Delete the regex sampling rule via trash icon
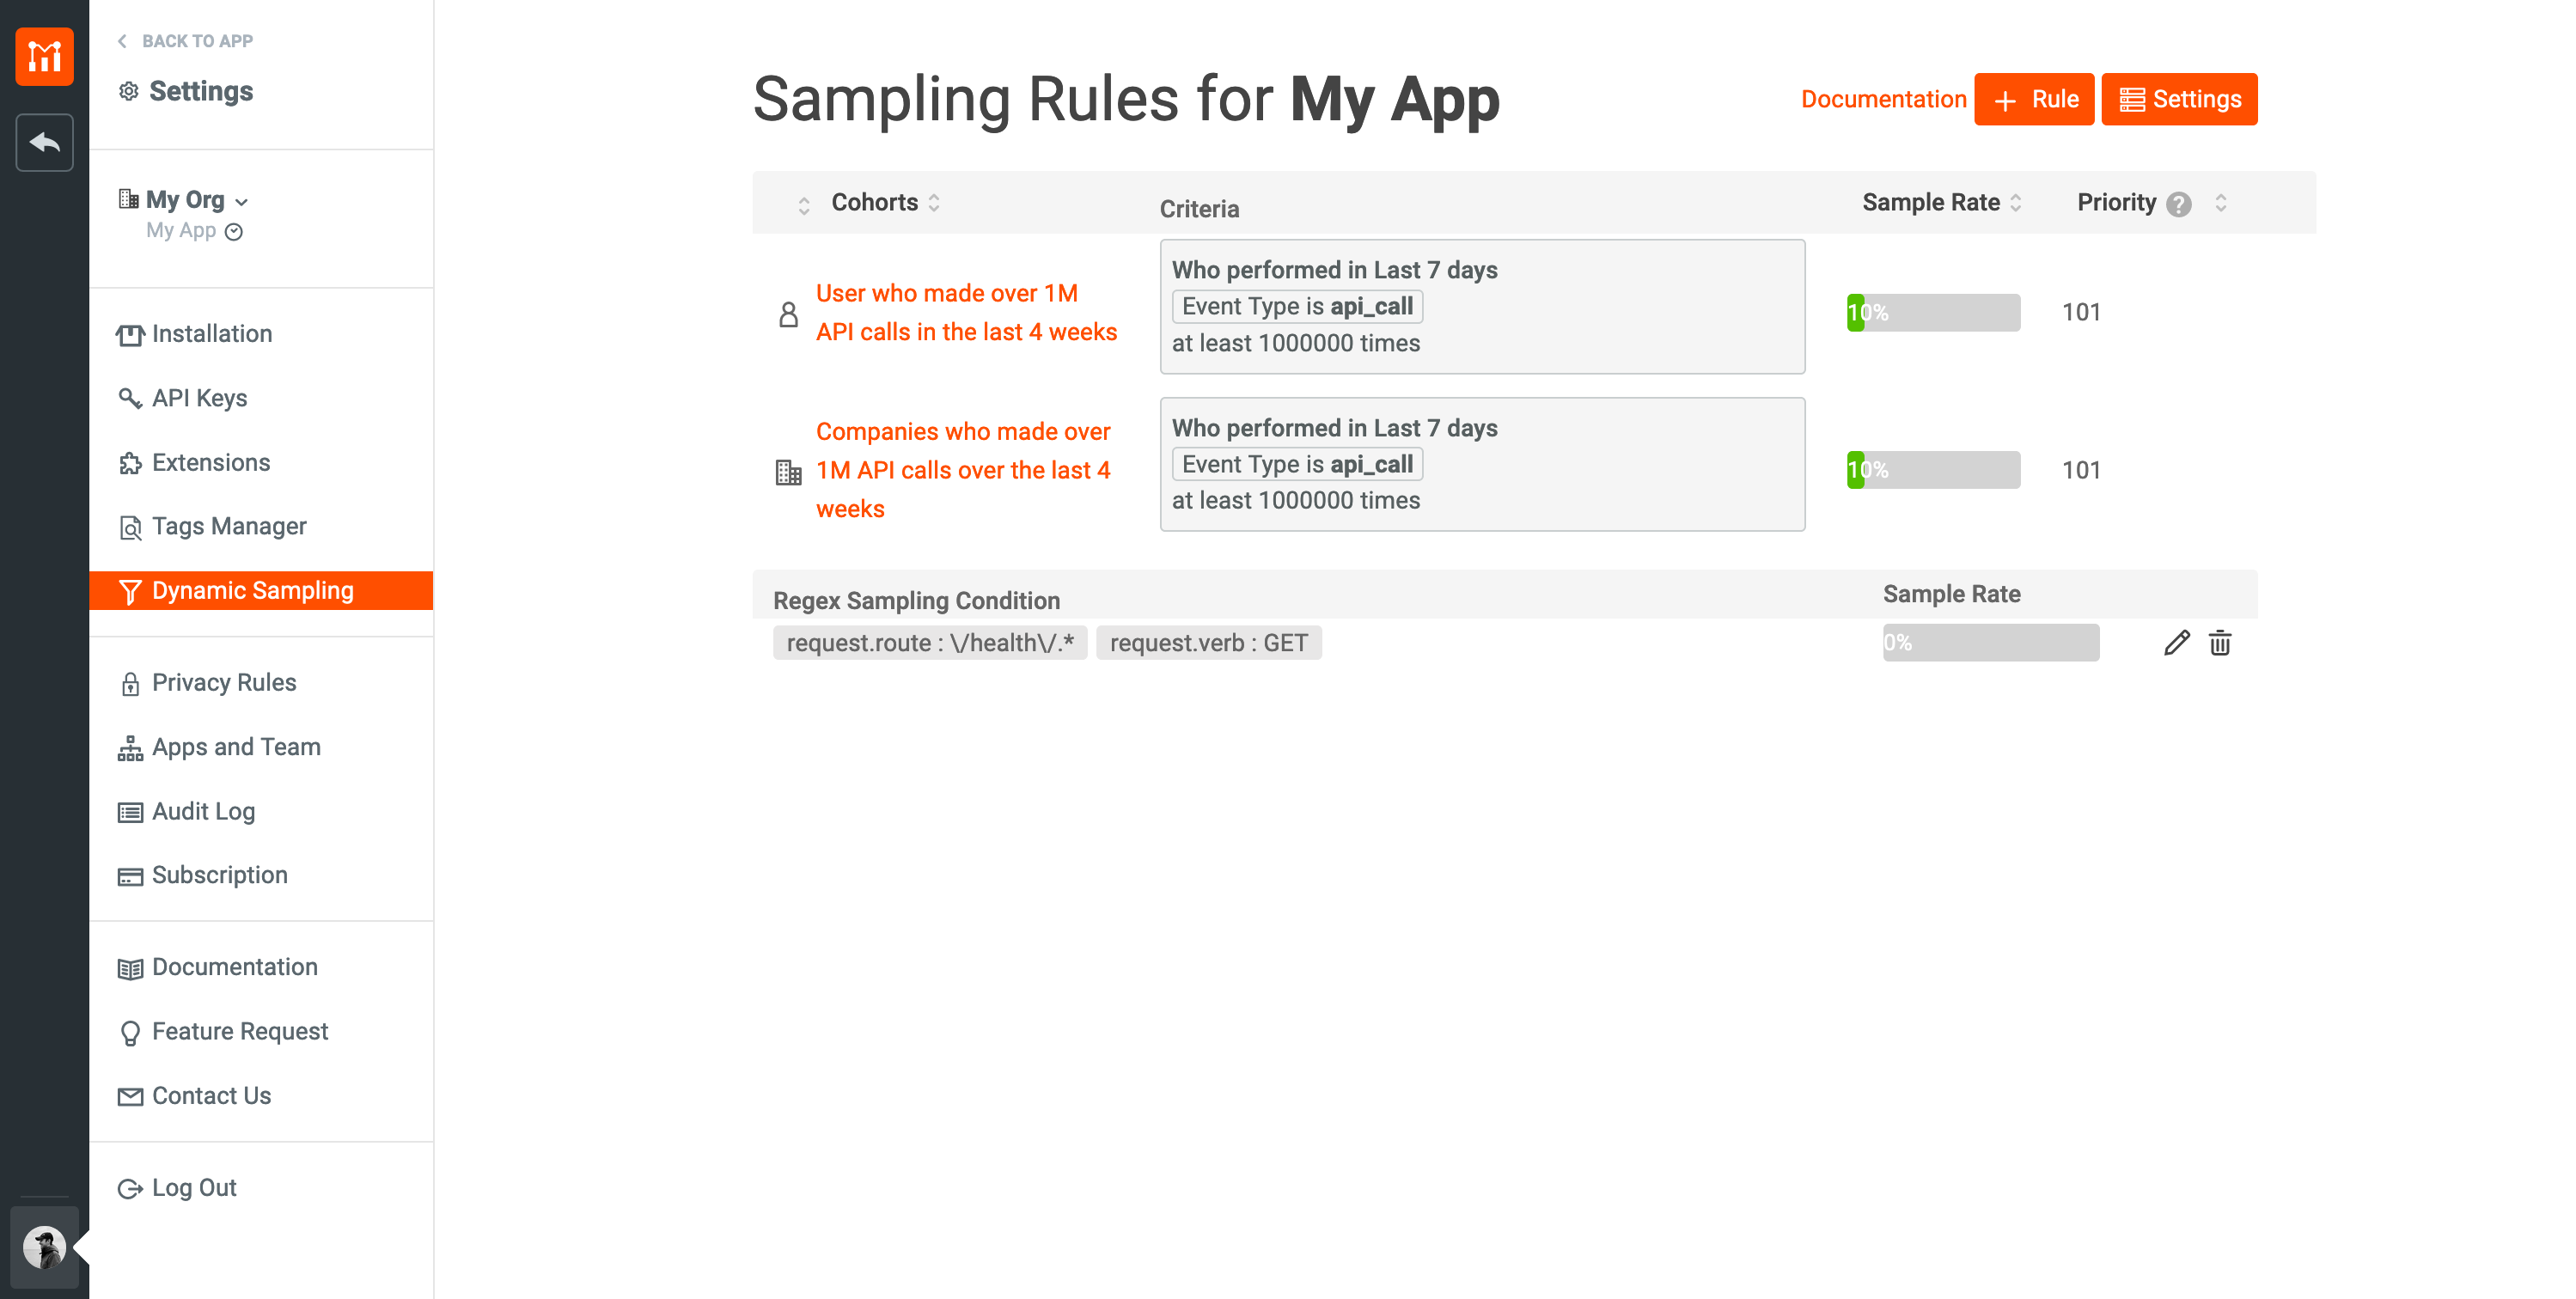This screenshot has height=1299, width=2576. tap(2220, 643)
